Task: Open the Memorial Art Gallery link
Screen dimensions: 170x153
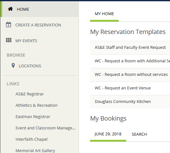Action: click(35, 150)
